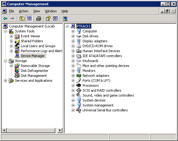Open the Help toolbar icon with question mark
The height and width of the screenshot is (141, 178).
pyautogui.click(x=48, y=19)
